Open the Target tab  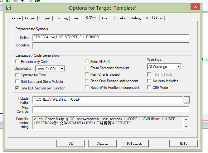tap(30, 18)
